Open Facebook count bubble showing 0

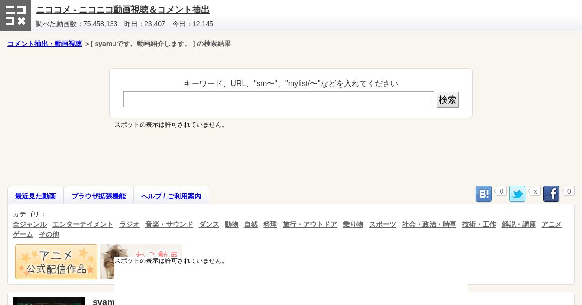[x=569, y=191]
